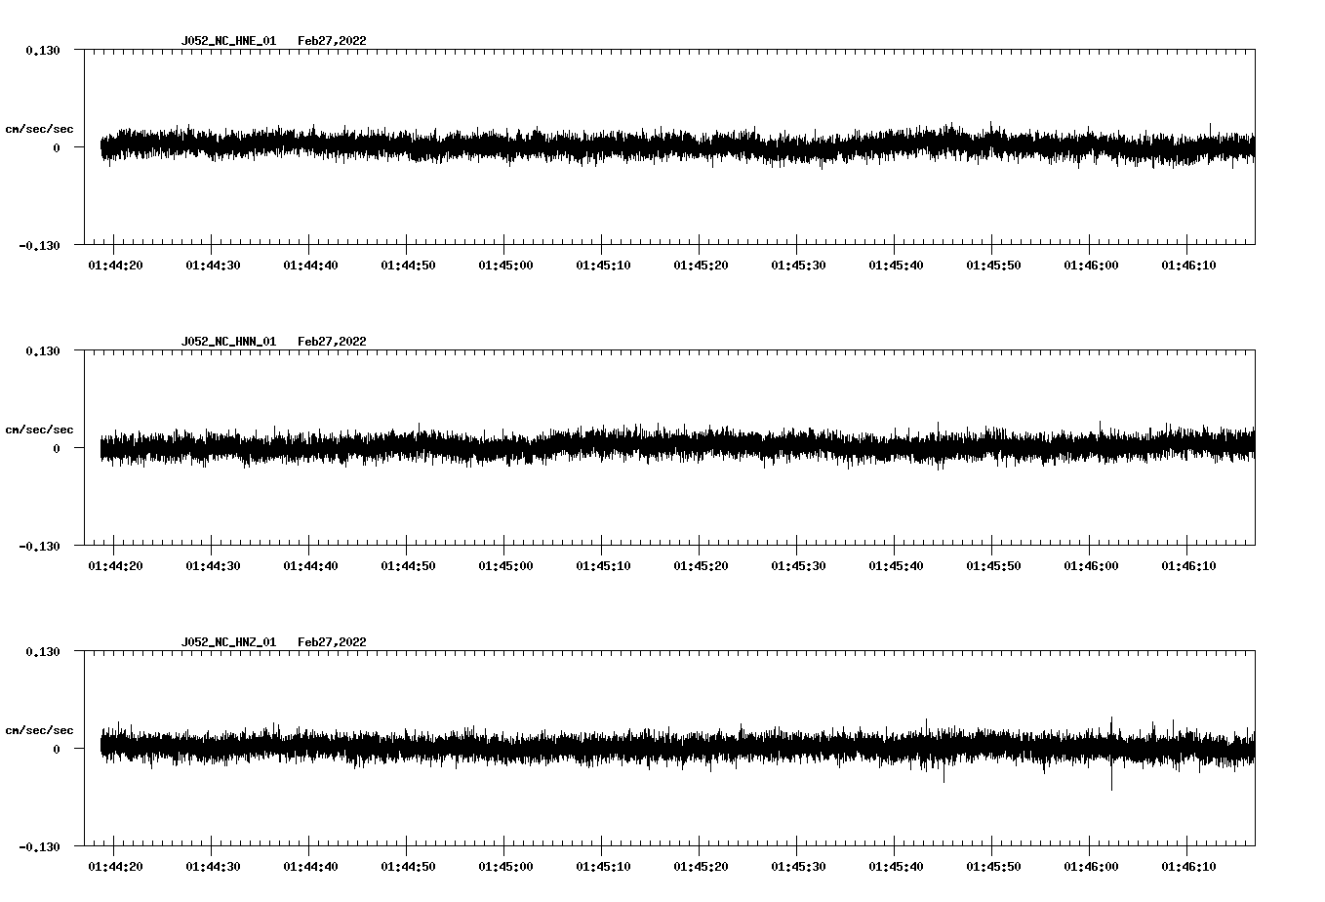Click 01:44:20 time label under HNN plot
This screenshot has height=902, width=1325.
pos(115,566)
